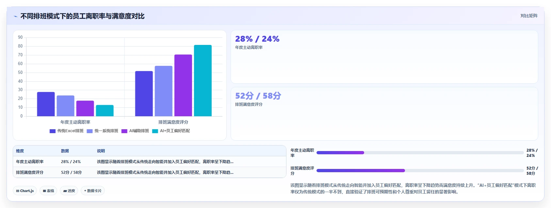This screenshot has height=208, width=551.
Task: Toggle the 传统Excel排班 legend swatch
Action: click(53, 131)
